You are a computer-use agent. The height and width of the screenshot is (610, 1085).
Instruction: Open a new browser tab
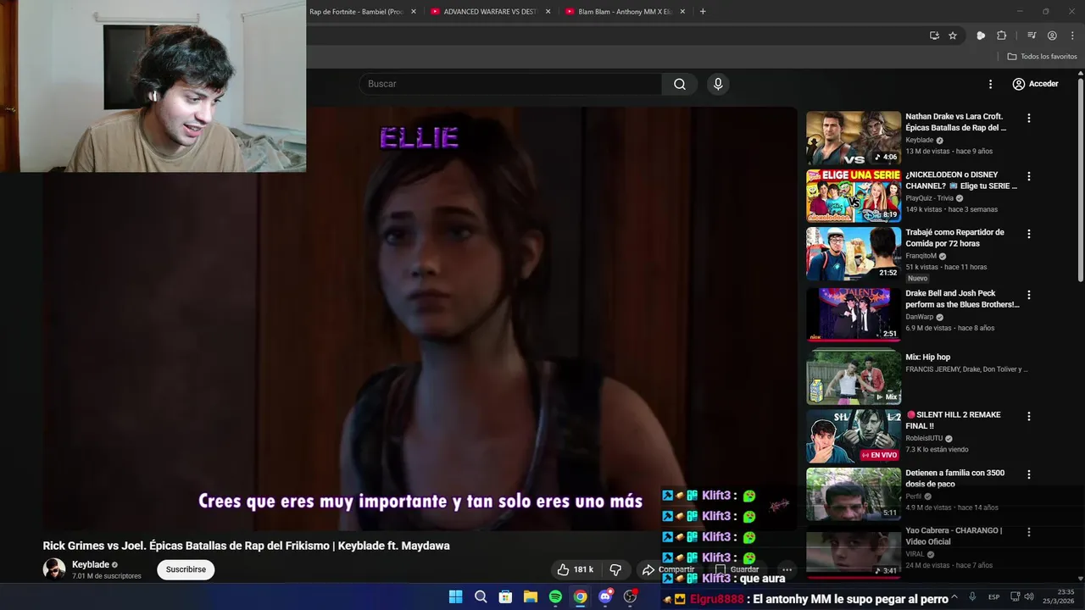click(x=703, y=12)
